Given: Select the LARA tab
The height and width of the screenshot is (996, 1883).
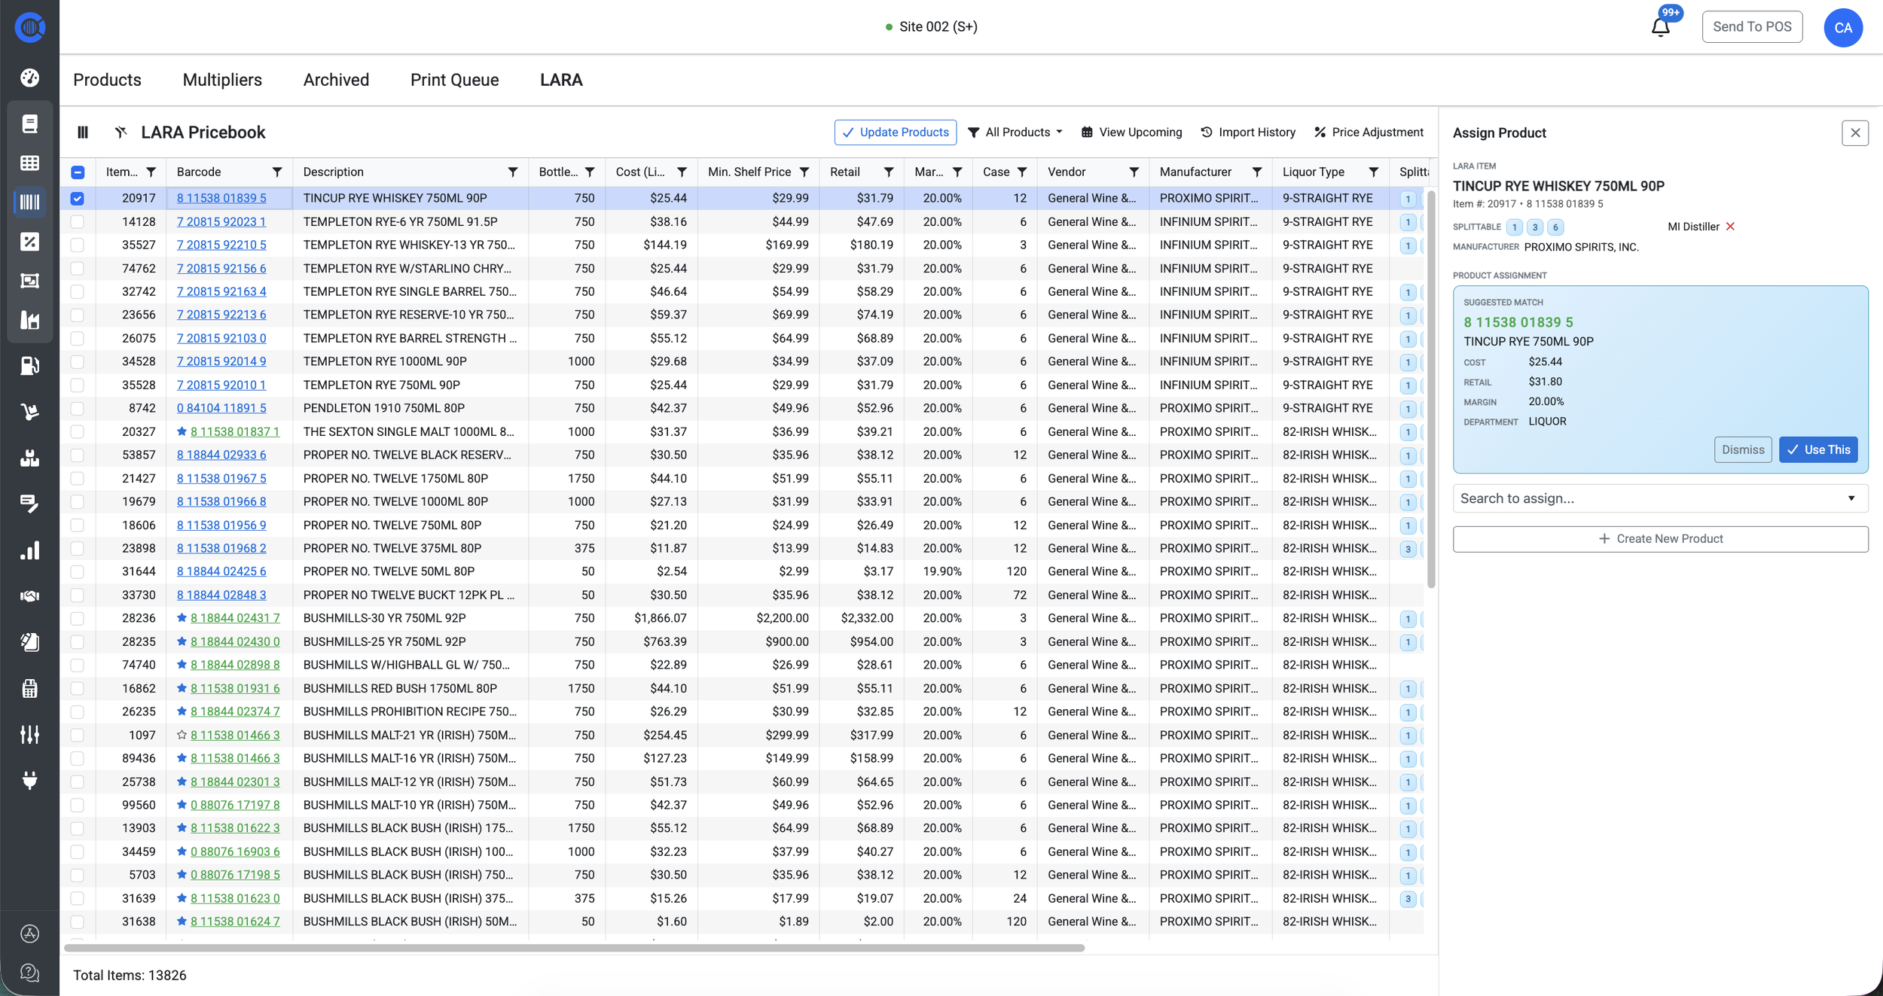Looking at the screenshot, I should pos(561,80).
